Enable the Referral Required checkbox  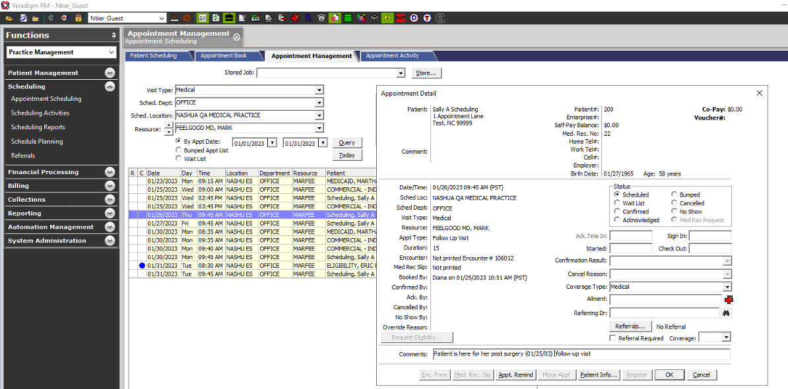click(x=613, y=336)
